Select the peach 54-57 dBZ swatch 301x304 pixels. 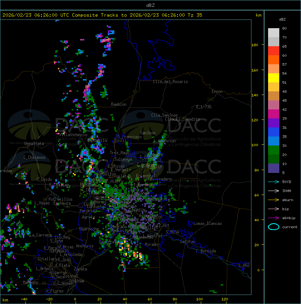coord(274,69)
